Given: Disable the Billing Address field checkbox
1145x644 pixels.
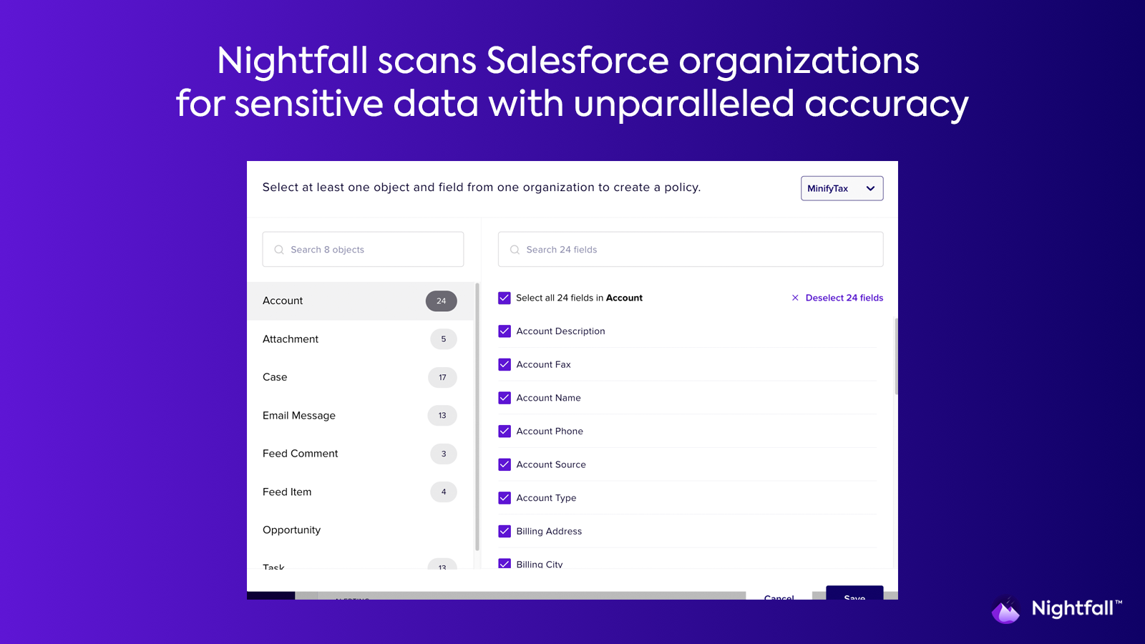Looking at the screenshot, I should click(505, 531).
